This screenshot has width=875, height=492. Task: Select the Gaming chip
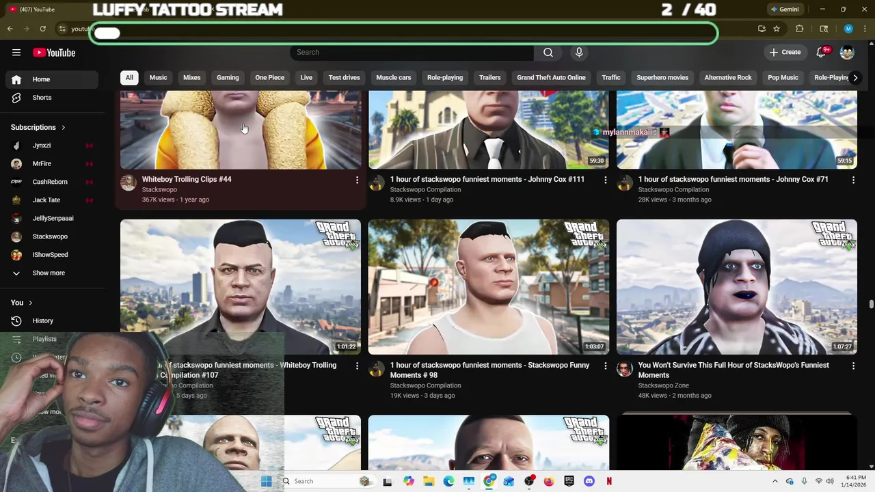point(228,78)
